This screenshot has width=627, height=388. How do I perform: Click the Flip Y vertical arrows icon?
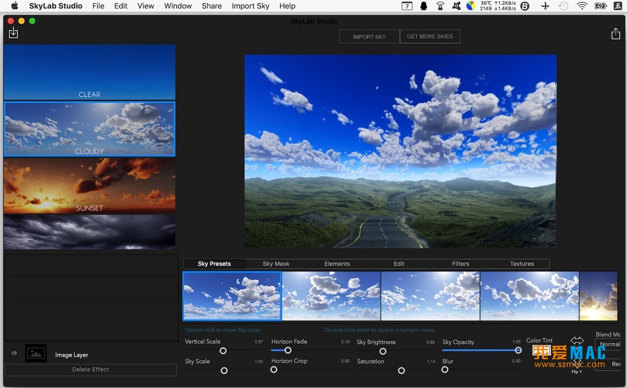(577, 363)
